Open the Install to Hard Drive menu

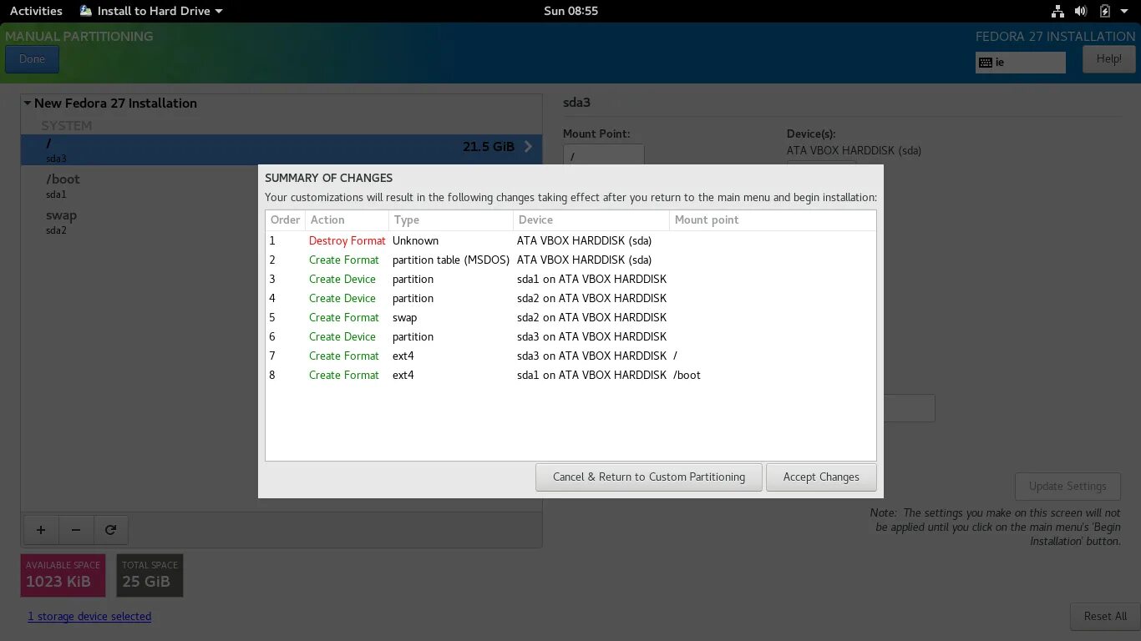pyautogui.click(x=150, y=11)
